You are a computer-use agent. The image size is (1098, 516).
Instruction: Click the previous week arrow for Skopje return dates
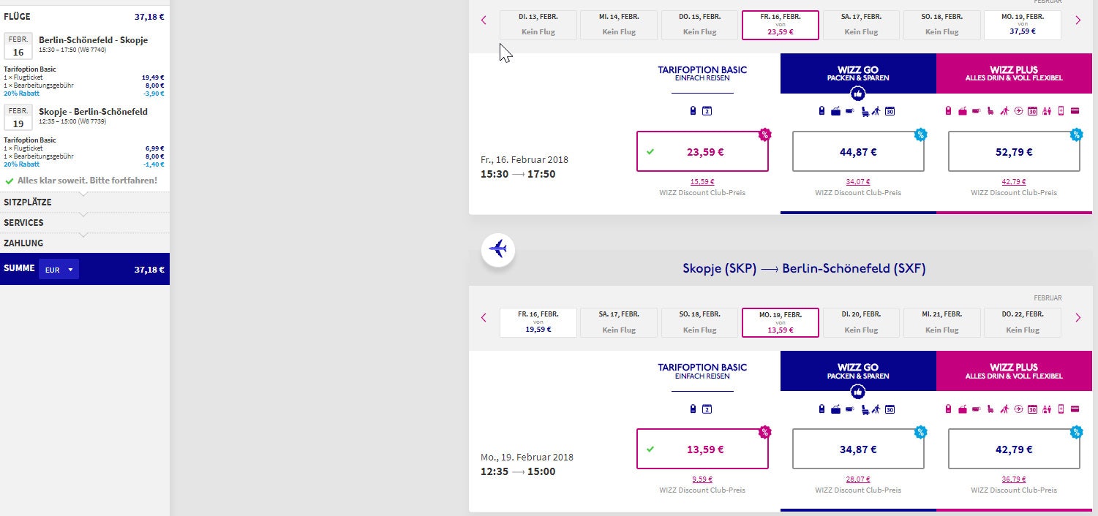484,318
